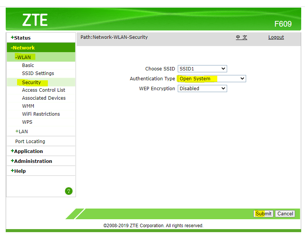Open the Associated Devices page
The image size is (305, 239).
(x=44, y=98)
